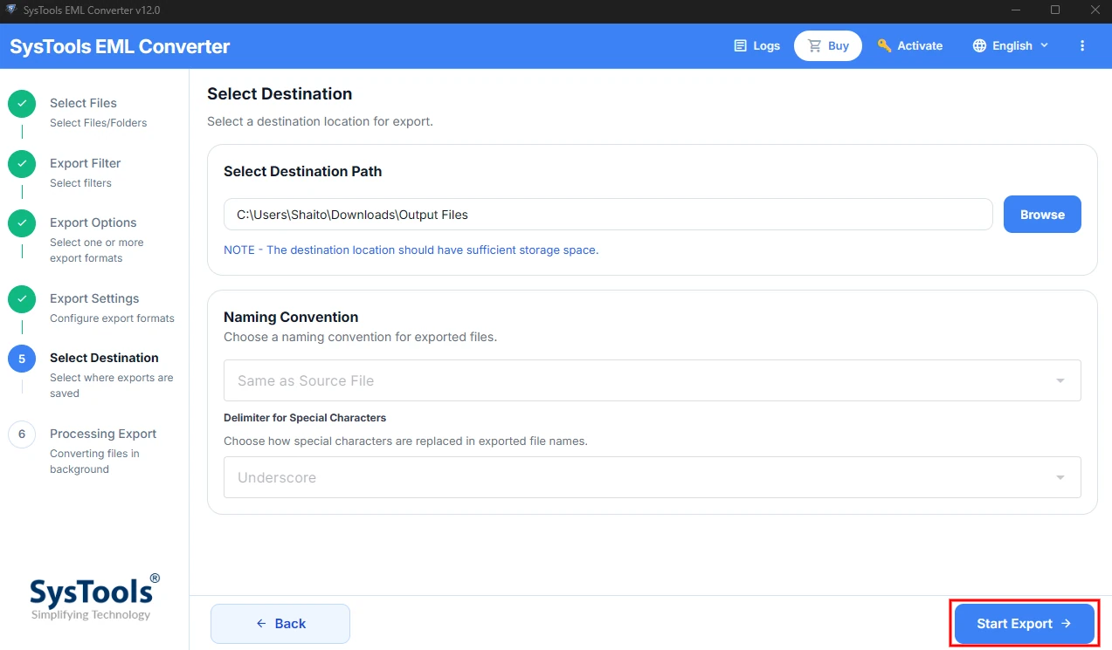Expand the Same as Source File dropdown

click(x=652, y=380)
